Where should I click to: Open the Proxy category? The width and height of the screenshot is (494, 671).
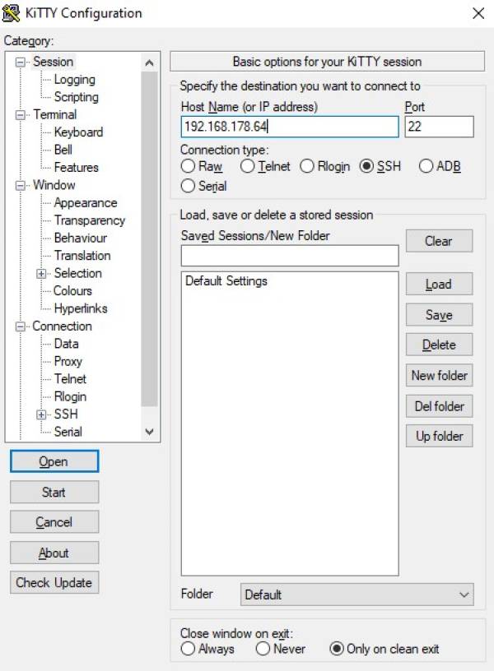pos(68,362)
